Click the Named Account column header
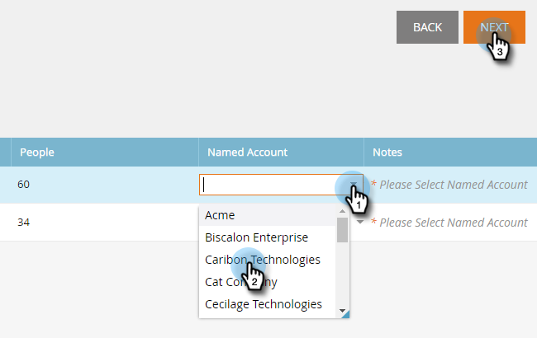 tap(247, 153)
